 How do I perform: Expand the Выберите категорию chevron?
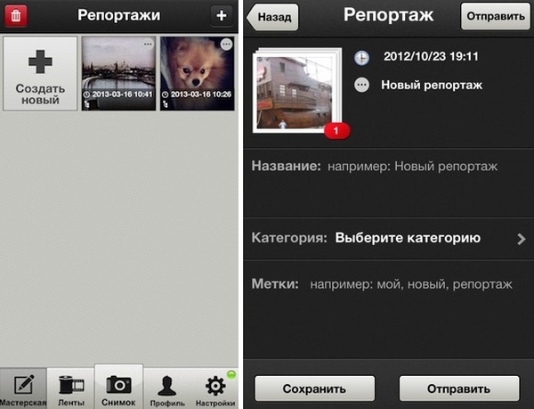tap(521, 239)
